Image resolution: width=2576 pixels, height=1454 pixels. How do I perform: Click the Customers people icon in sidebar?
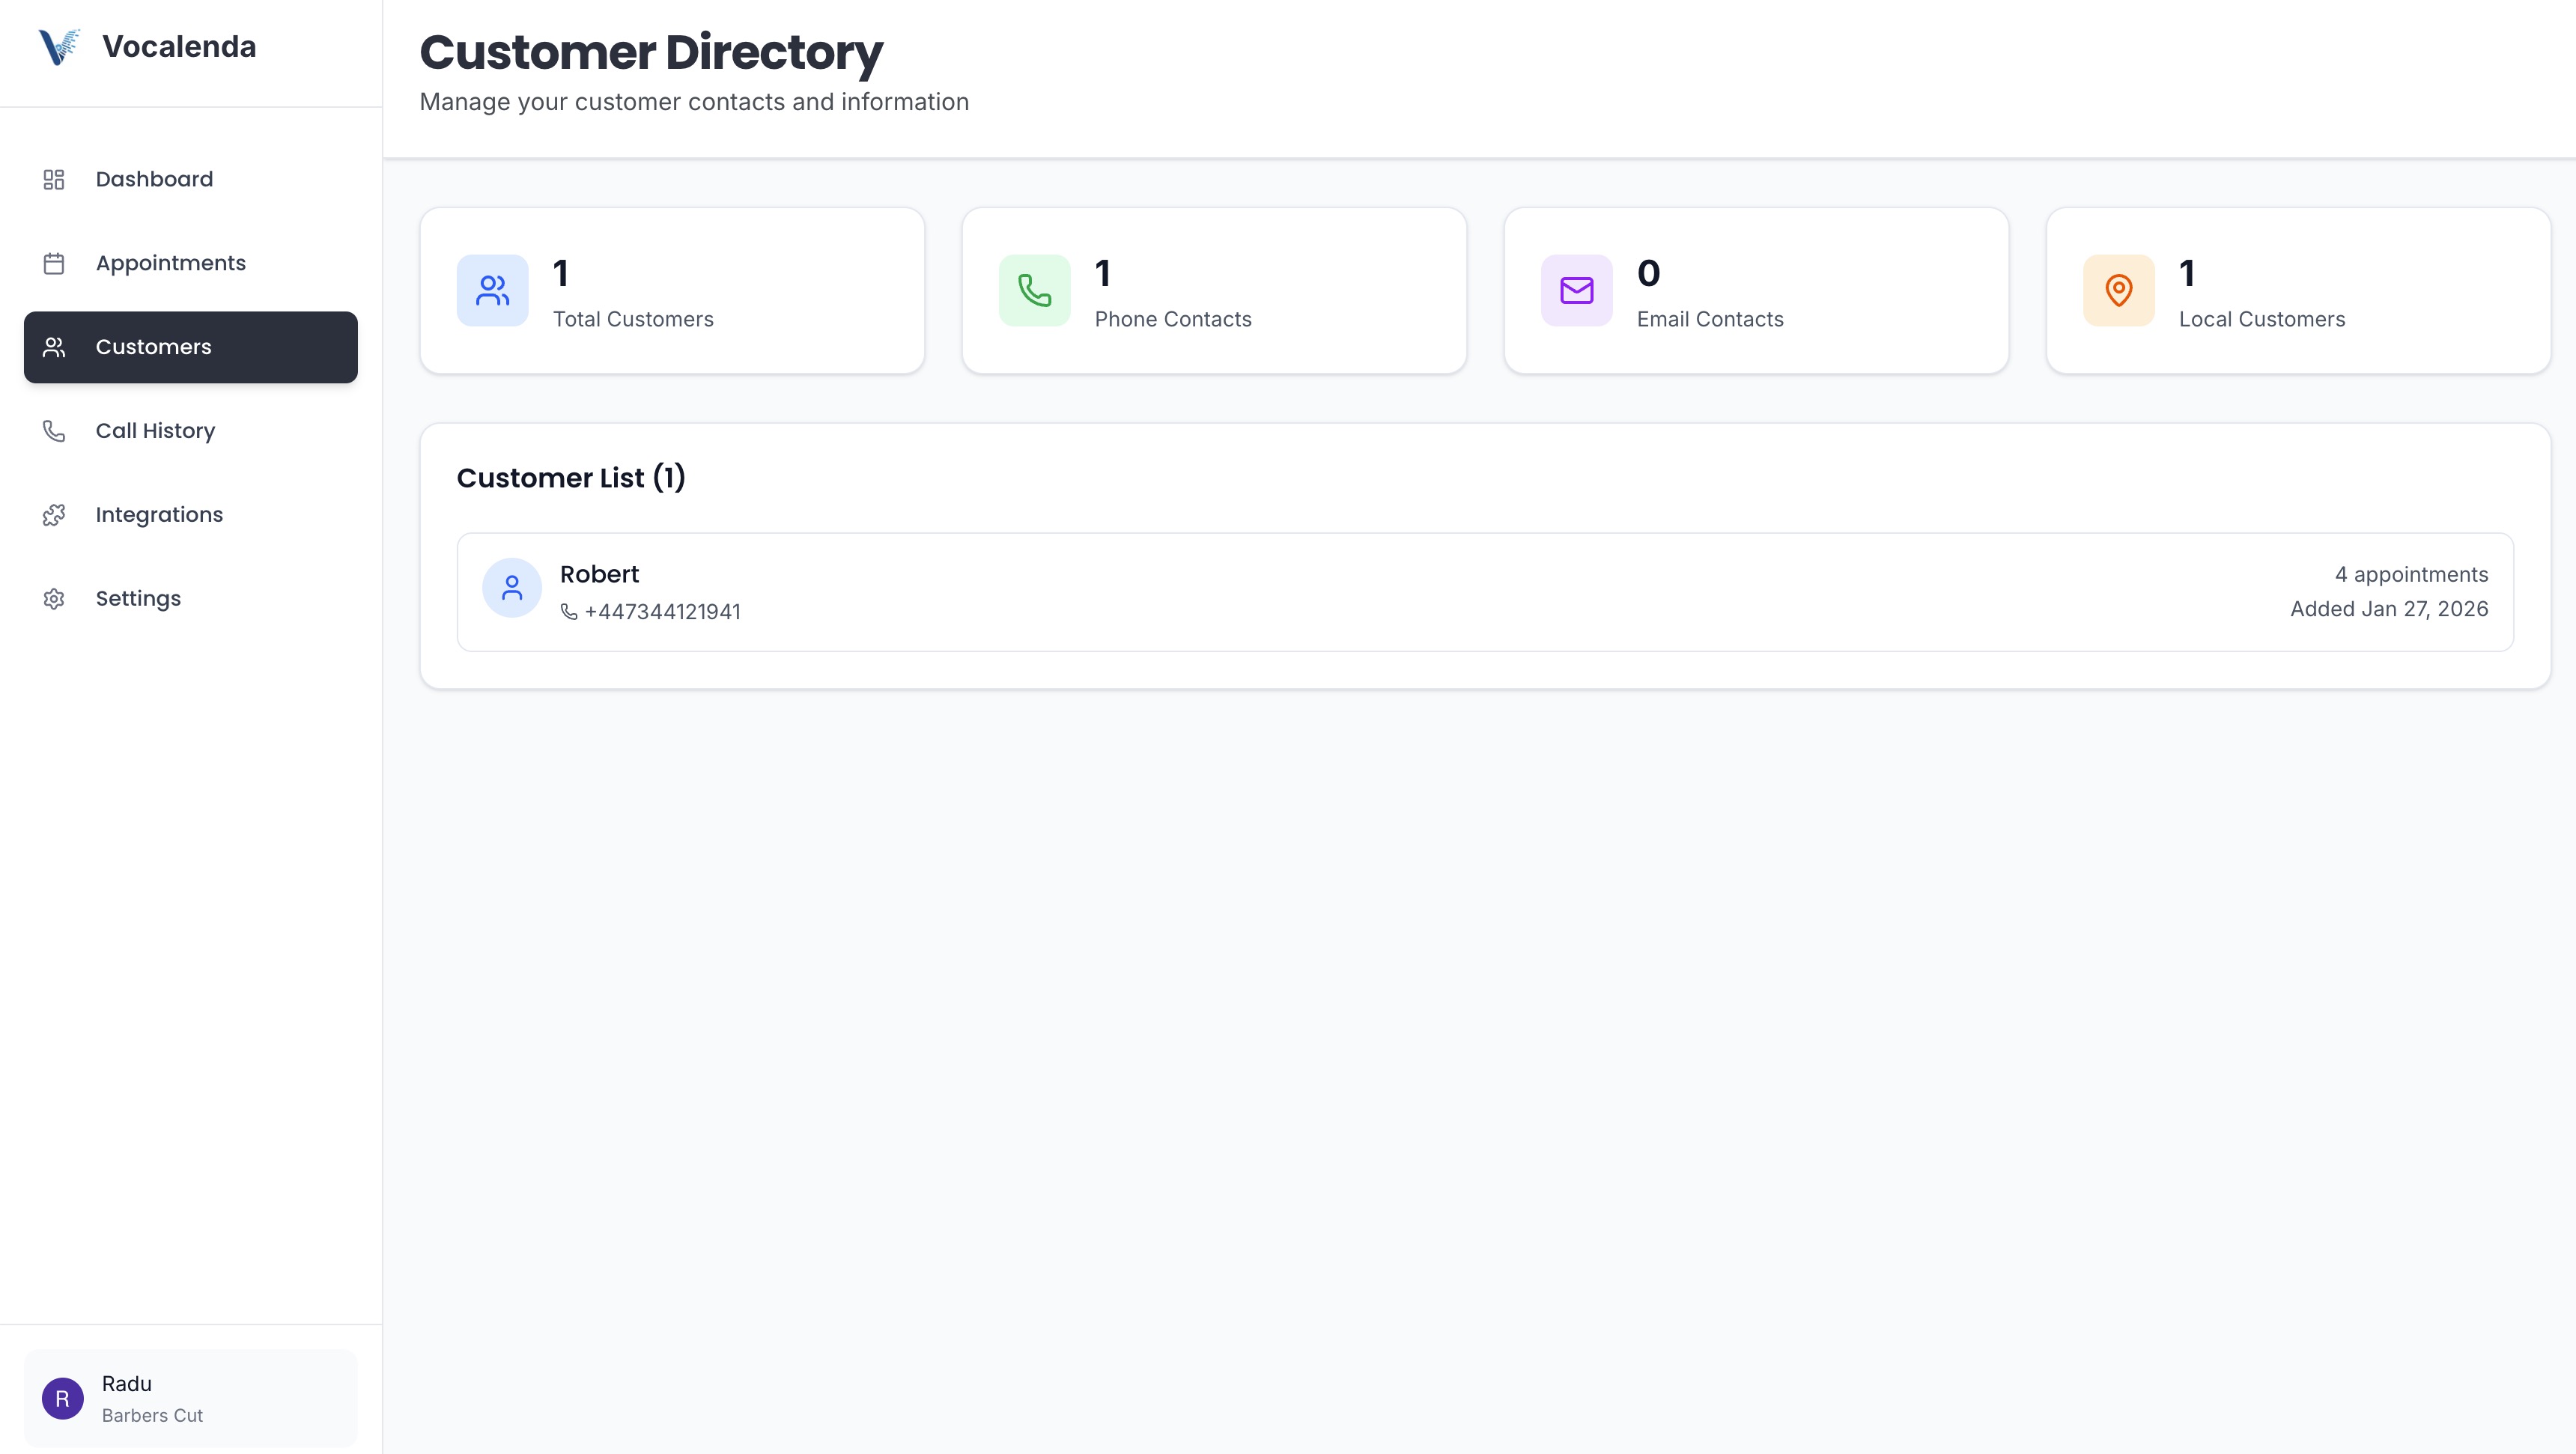coord(54,347)
